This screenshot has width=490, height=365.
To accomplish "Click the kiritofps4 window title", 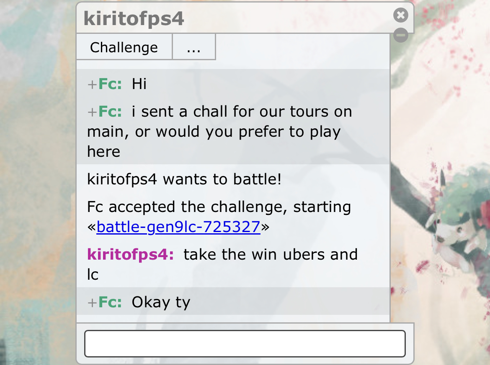I will click(134, 19).
